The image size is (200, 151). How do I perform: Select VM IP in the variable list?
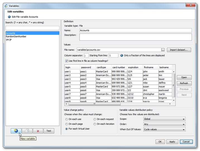pos(9,40)
